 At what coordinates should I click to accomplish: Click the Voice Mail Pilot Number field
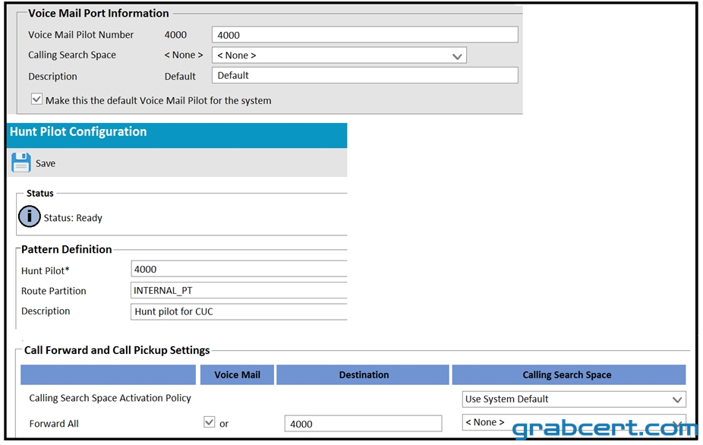[365, 34]
